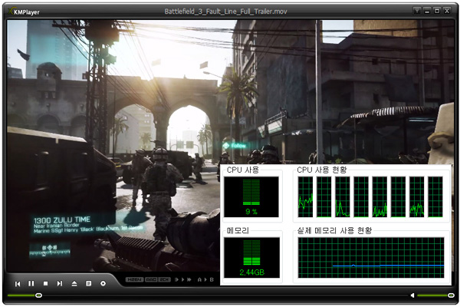This screenshot has height=307, width=460.
Task: Jump to the previous track
Action: (18, 283)
